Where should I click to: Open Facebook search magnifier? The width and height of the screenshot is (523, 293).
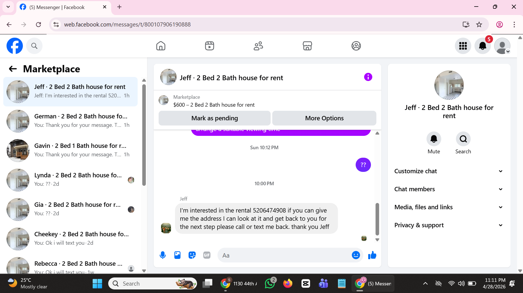(x=34, y=46)
